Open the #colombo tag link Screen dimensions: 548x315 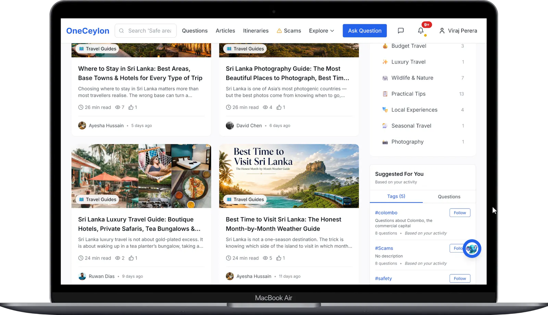[386, 213]
